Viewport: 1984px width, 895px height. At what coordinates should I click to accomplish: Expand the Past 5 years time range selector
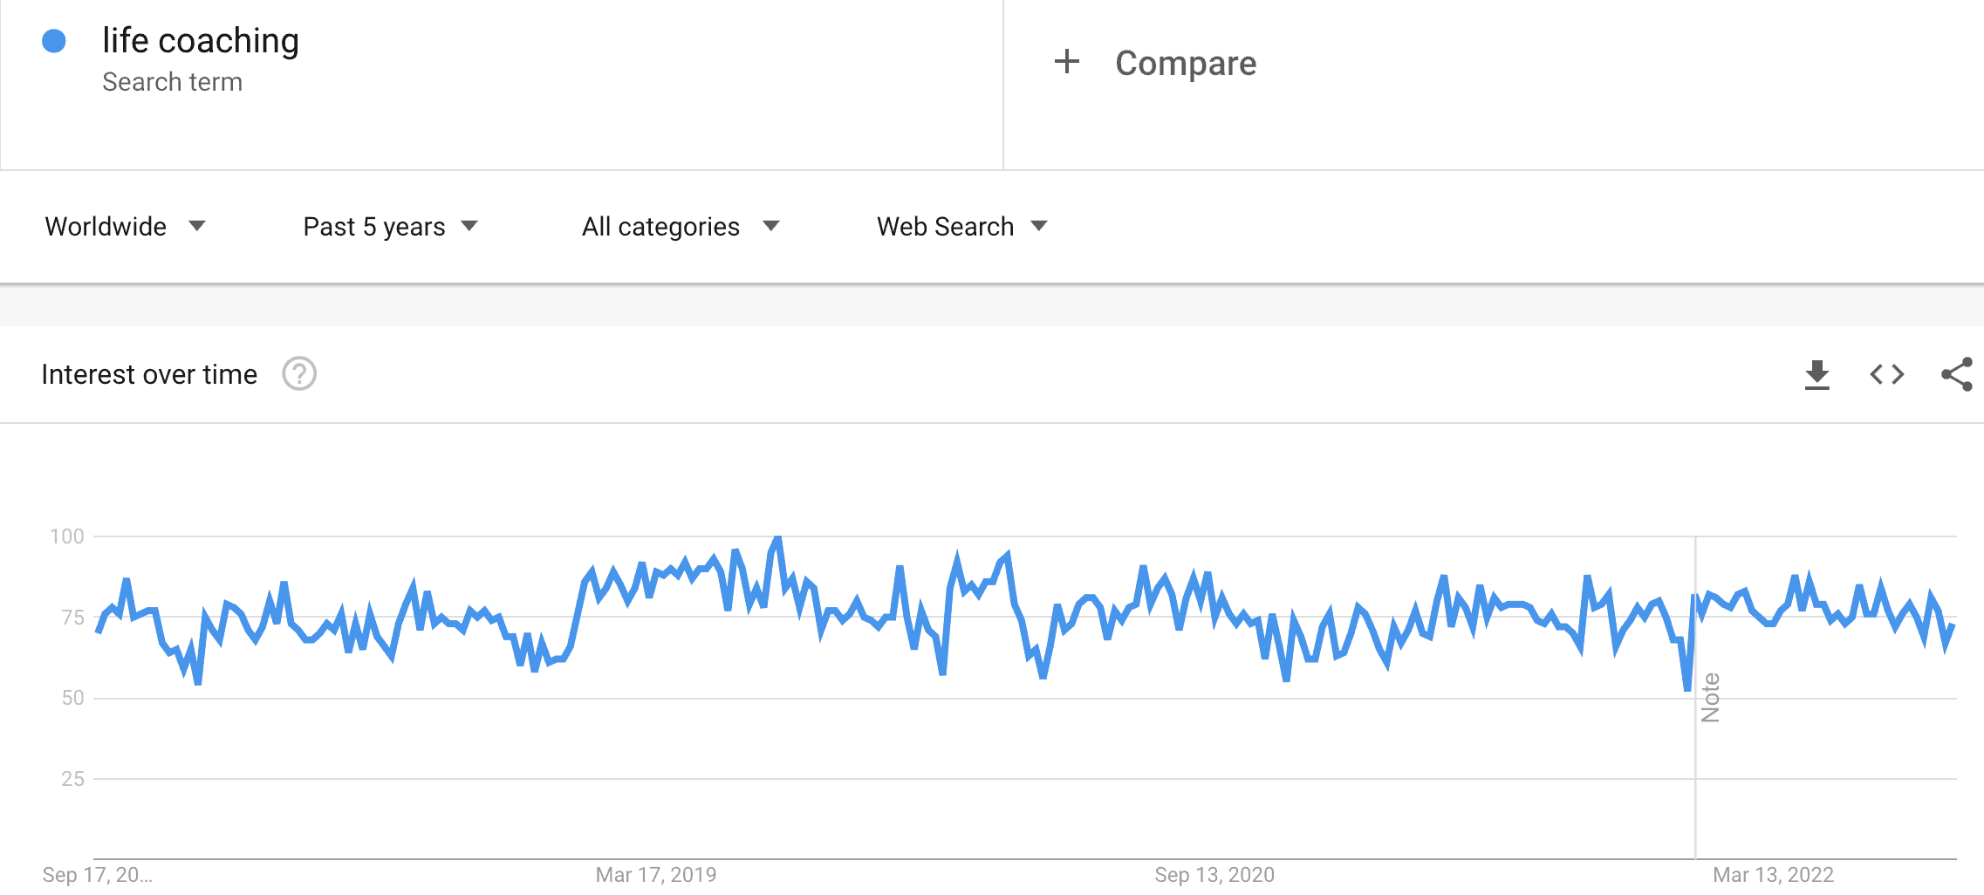tap(390, 226)
